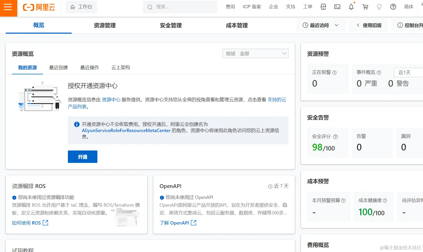423x252 pixels.
Task: Select the 我的资源 sub-tab
Action: click(x=27, y=68)
